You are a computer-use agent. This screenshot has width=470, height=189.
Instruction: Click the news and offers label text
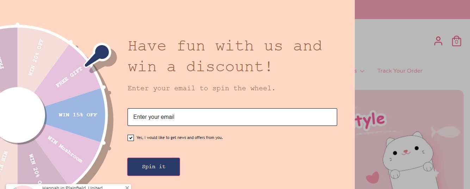pos(180,138)
